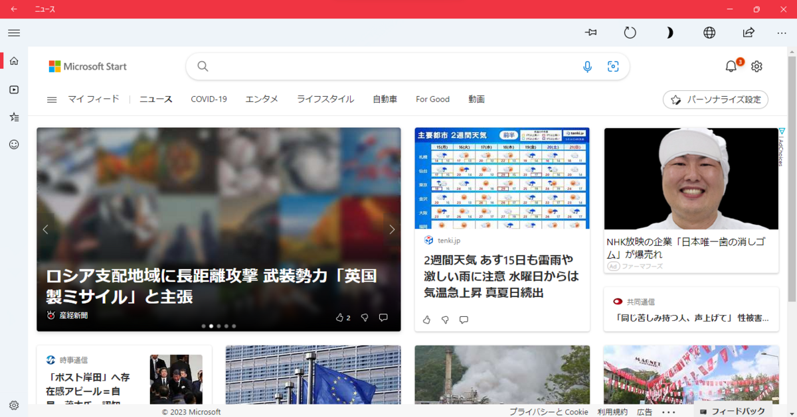The image size is (797, 417).
Task: Open language and region globe icon
Action: click(709, 32)
